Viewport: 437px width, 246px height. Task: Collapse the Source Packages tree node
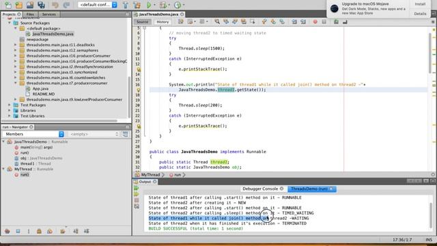tap(10, 23)
